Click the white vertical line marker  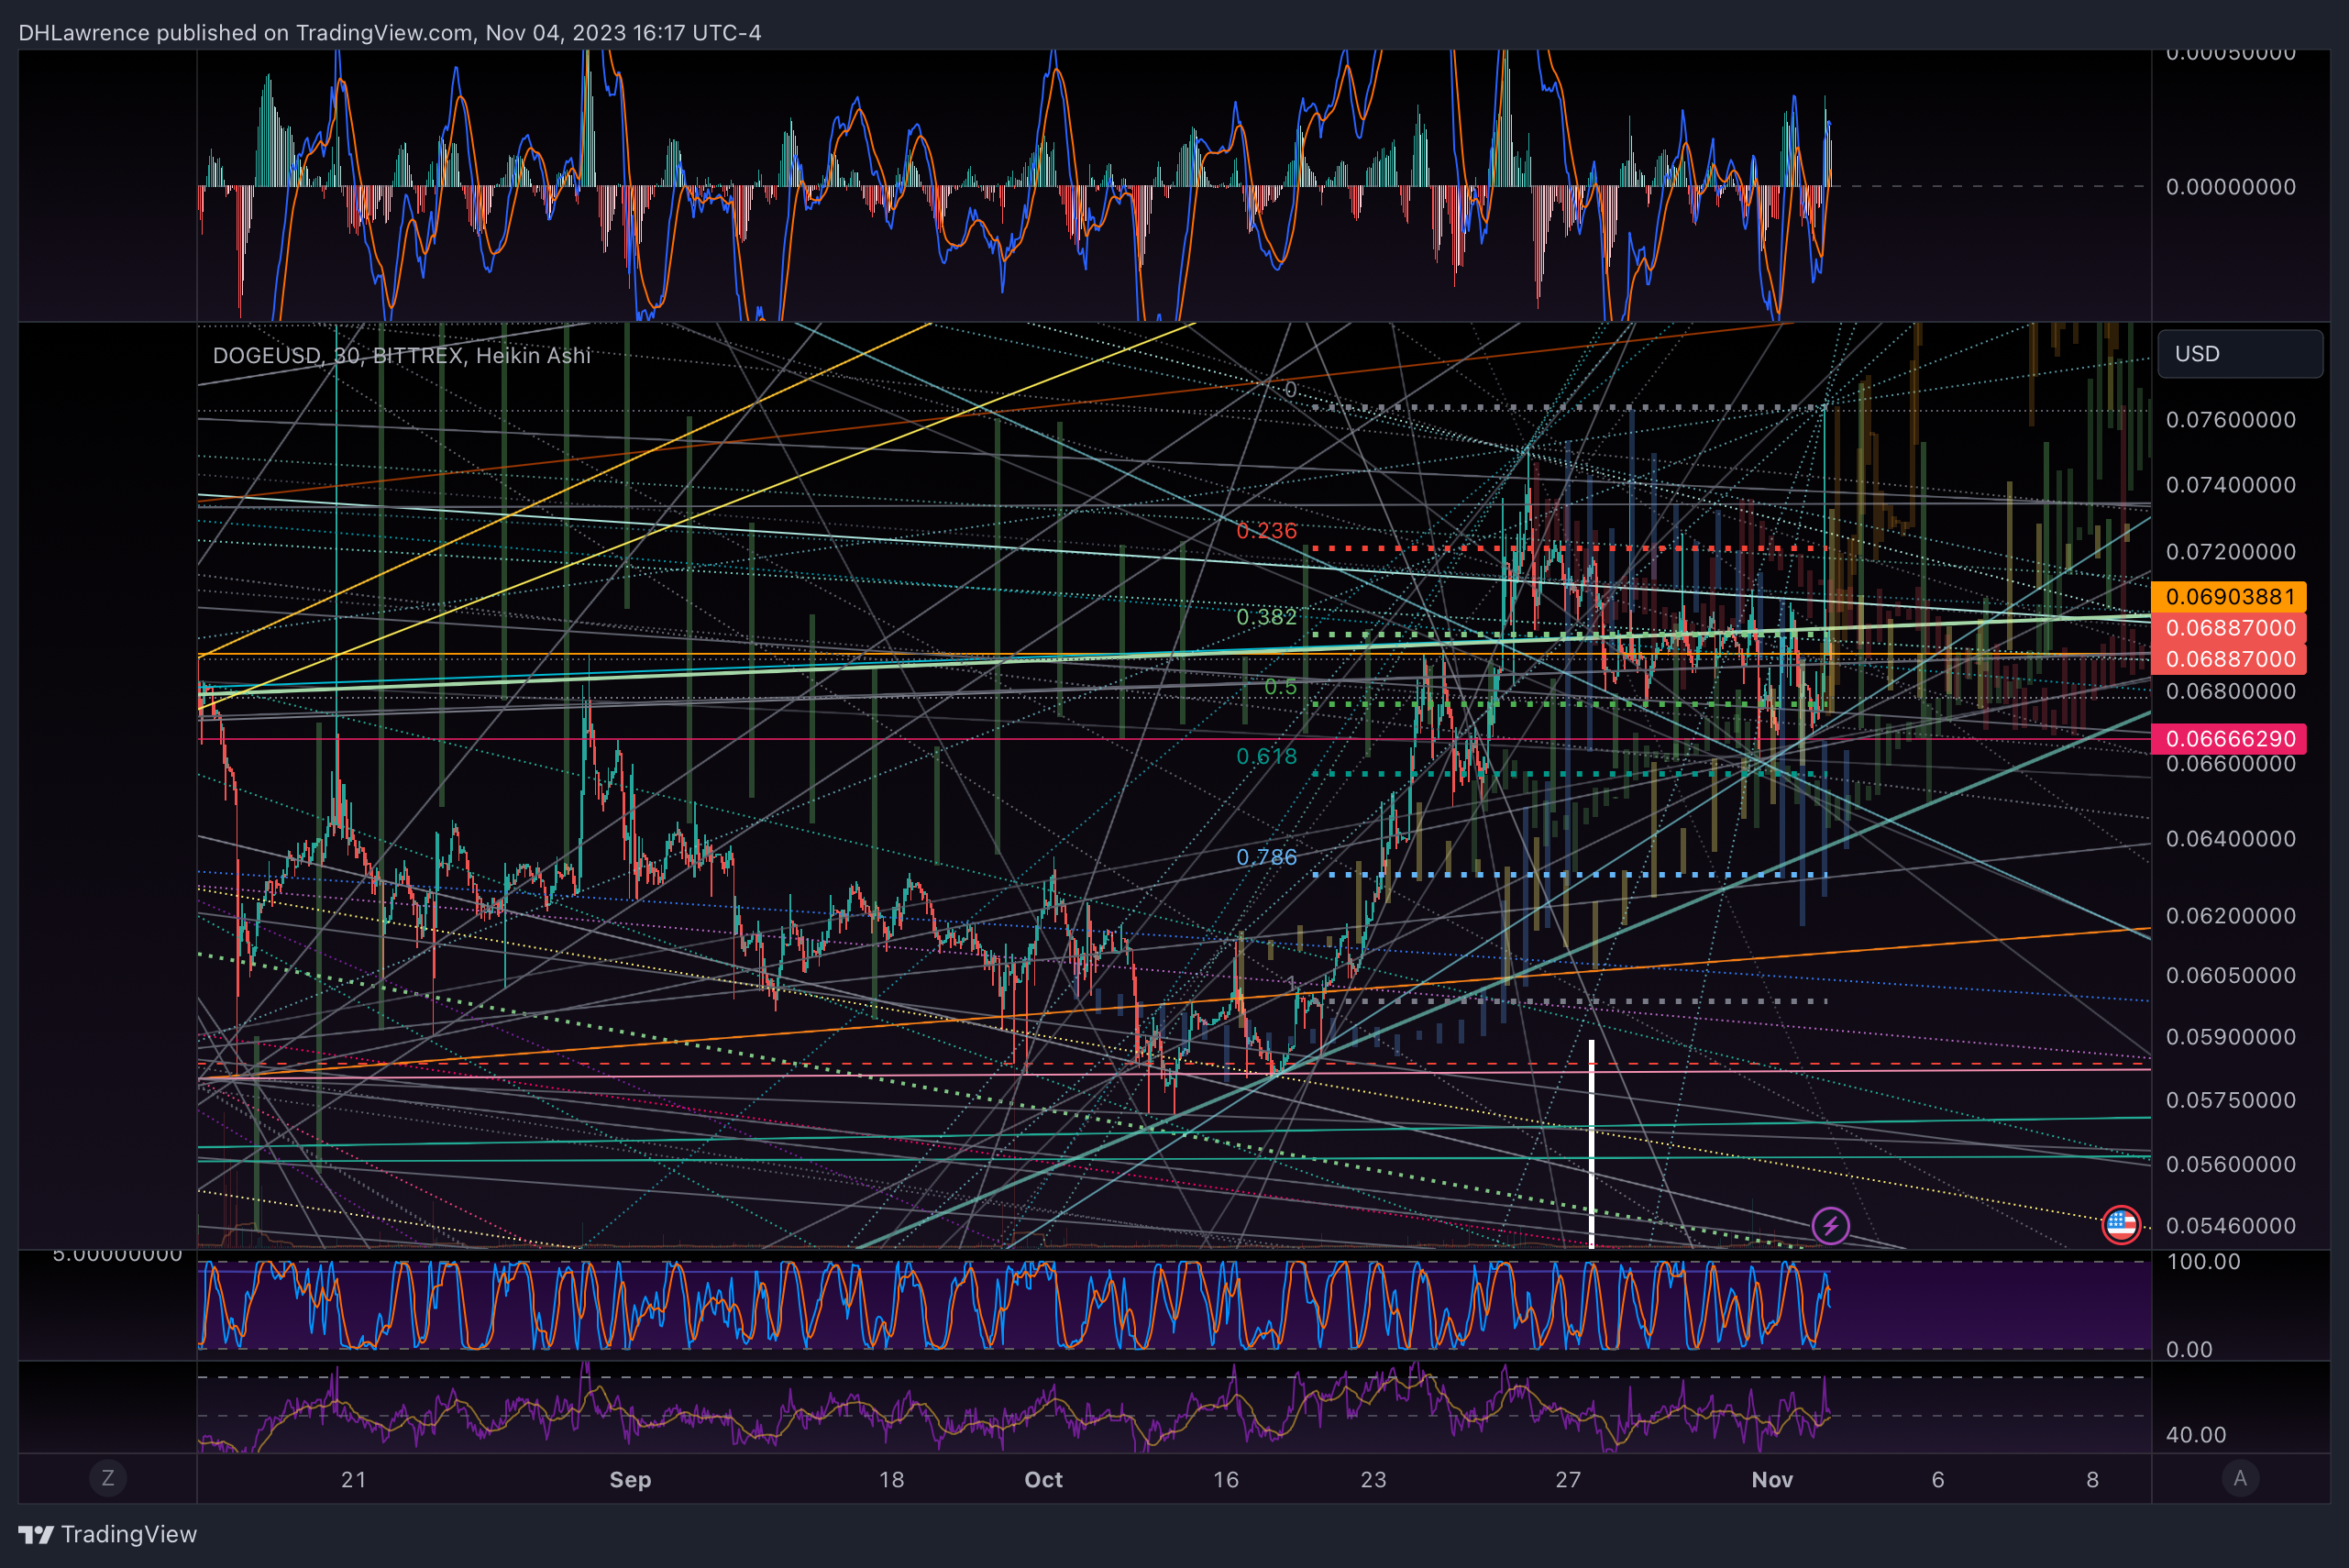point(1591,1144)
